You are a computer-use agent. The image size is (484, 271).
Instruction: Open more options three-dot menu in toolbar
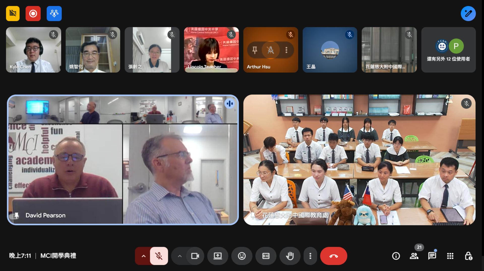310,256
